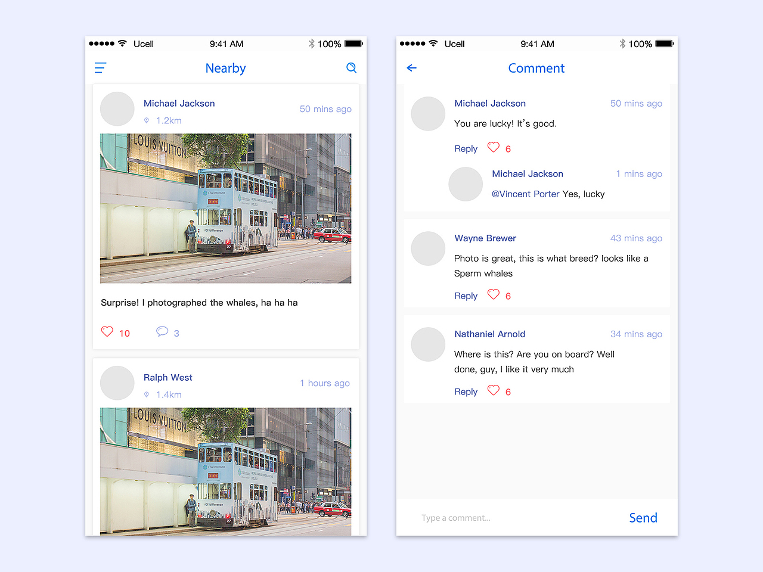
Task: Tap avatar of the 'Yes, lucky' reply
Action: (x=466, y=184)
